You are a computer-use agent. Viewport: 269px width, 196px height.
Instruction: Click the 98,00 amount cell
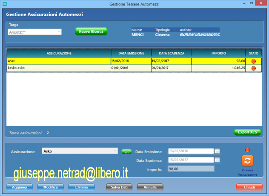(219, 61)
